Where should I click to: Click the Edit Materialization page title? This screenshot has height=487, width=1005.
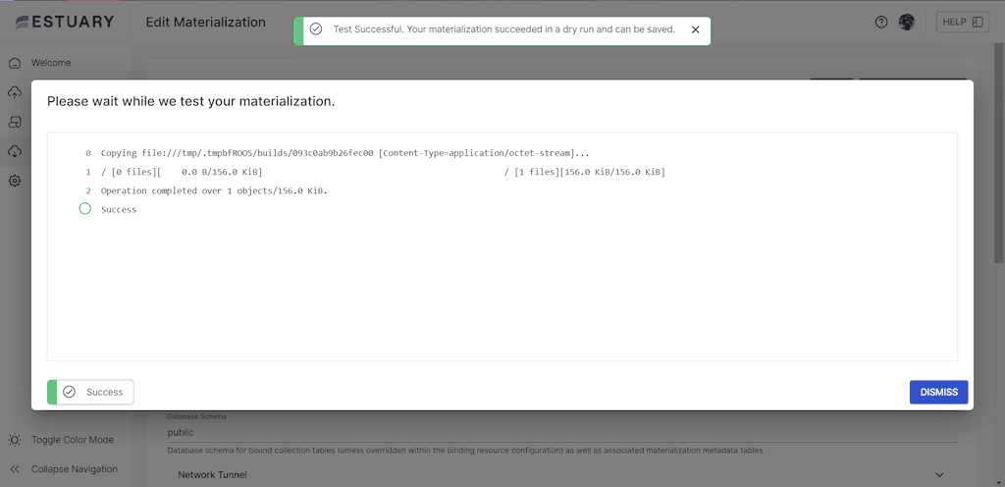click(205, 23)
